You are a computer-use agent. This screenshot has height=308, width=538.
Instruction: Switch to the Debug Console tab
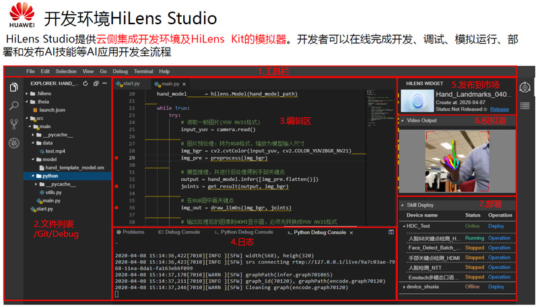(x=179, y=232)
